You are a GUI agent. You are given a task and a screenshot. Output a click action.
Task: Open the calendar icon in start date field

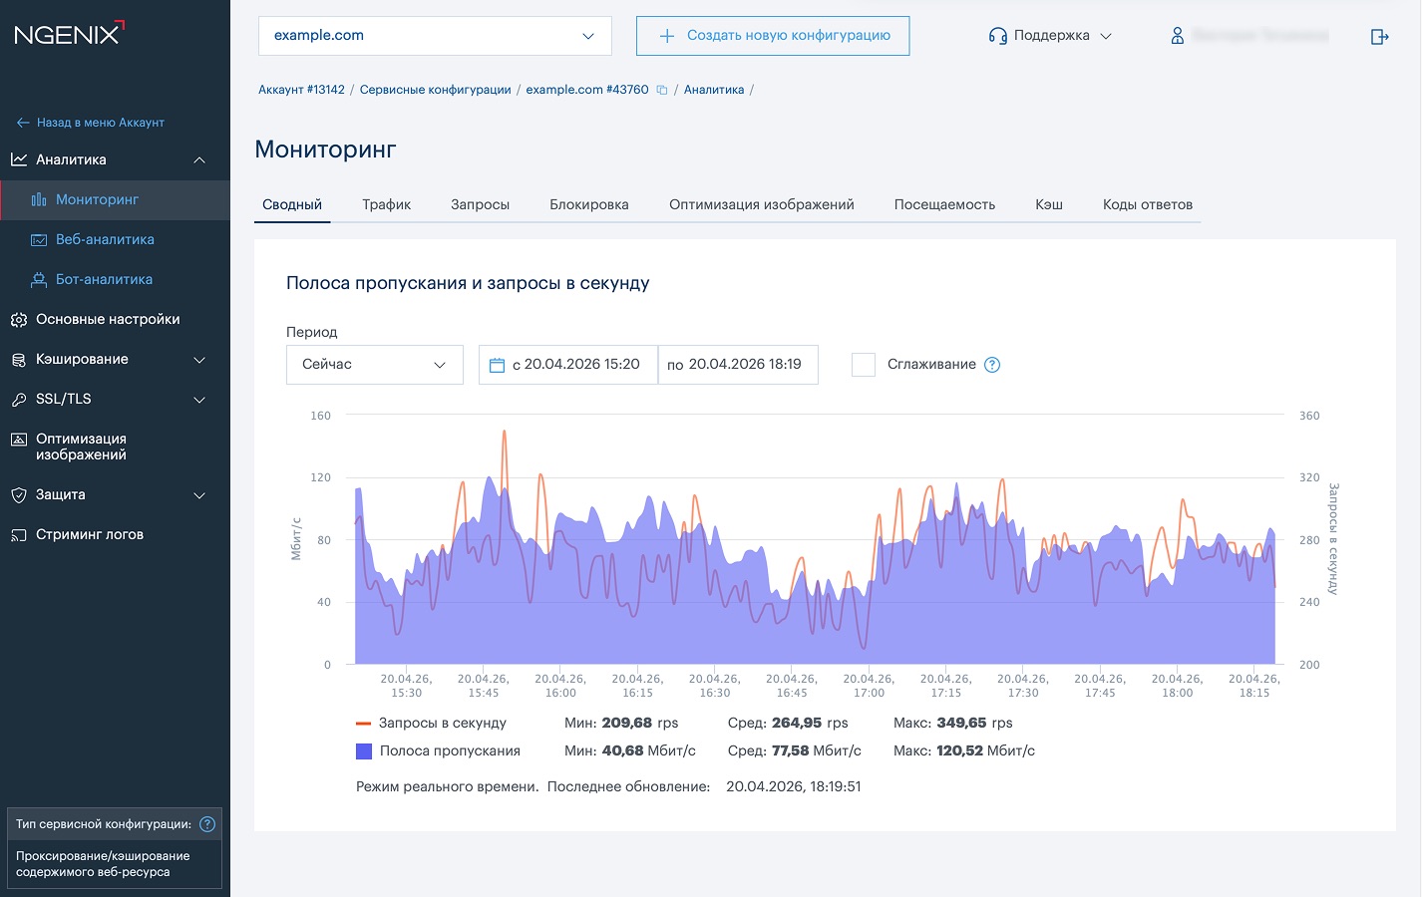pyautogui.click(x=497, y=365)
